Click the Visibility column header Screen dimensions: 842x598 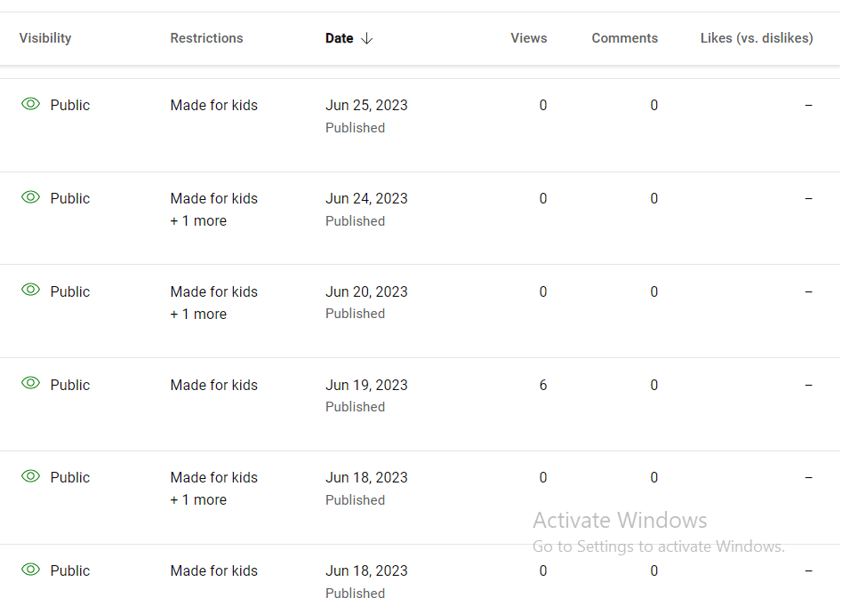click(45, 38)
